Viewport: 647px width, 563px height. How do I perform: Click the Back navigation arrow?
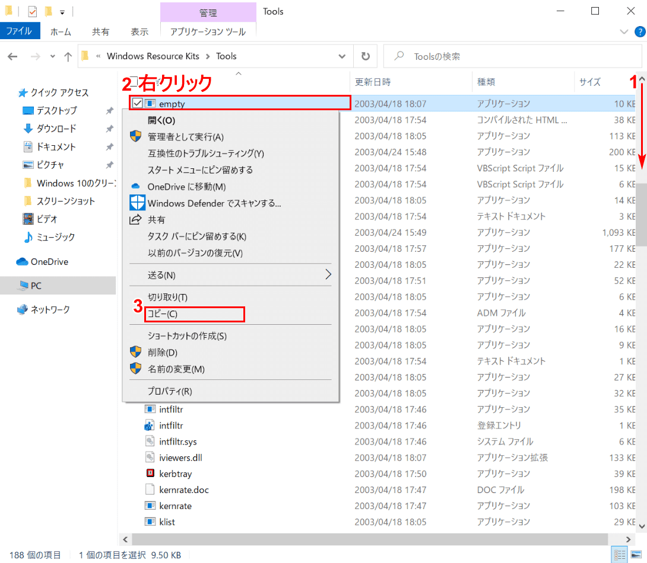pyautogui.click(x=13, y=56)
